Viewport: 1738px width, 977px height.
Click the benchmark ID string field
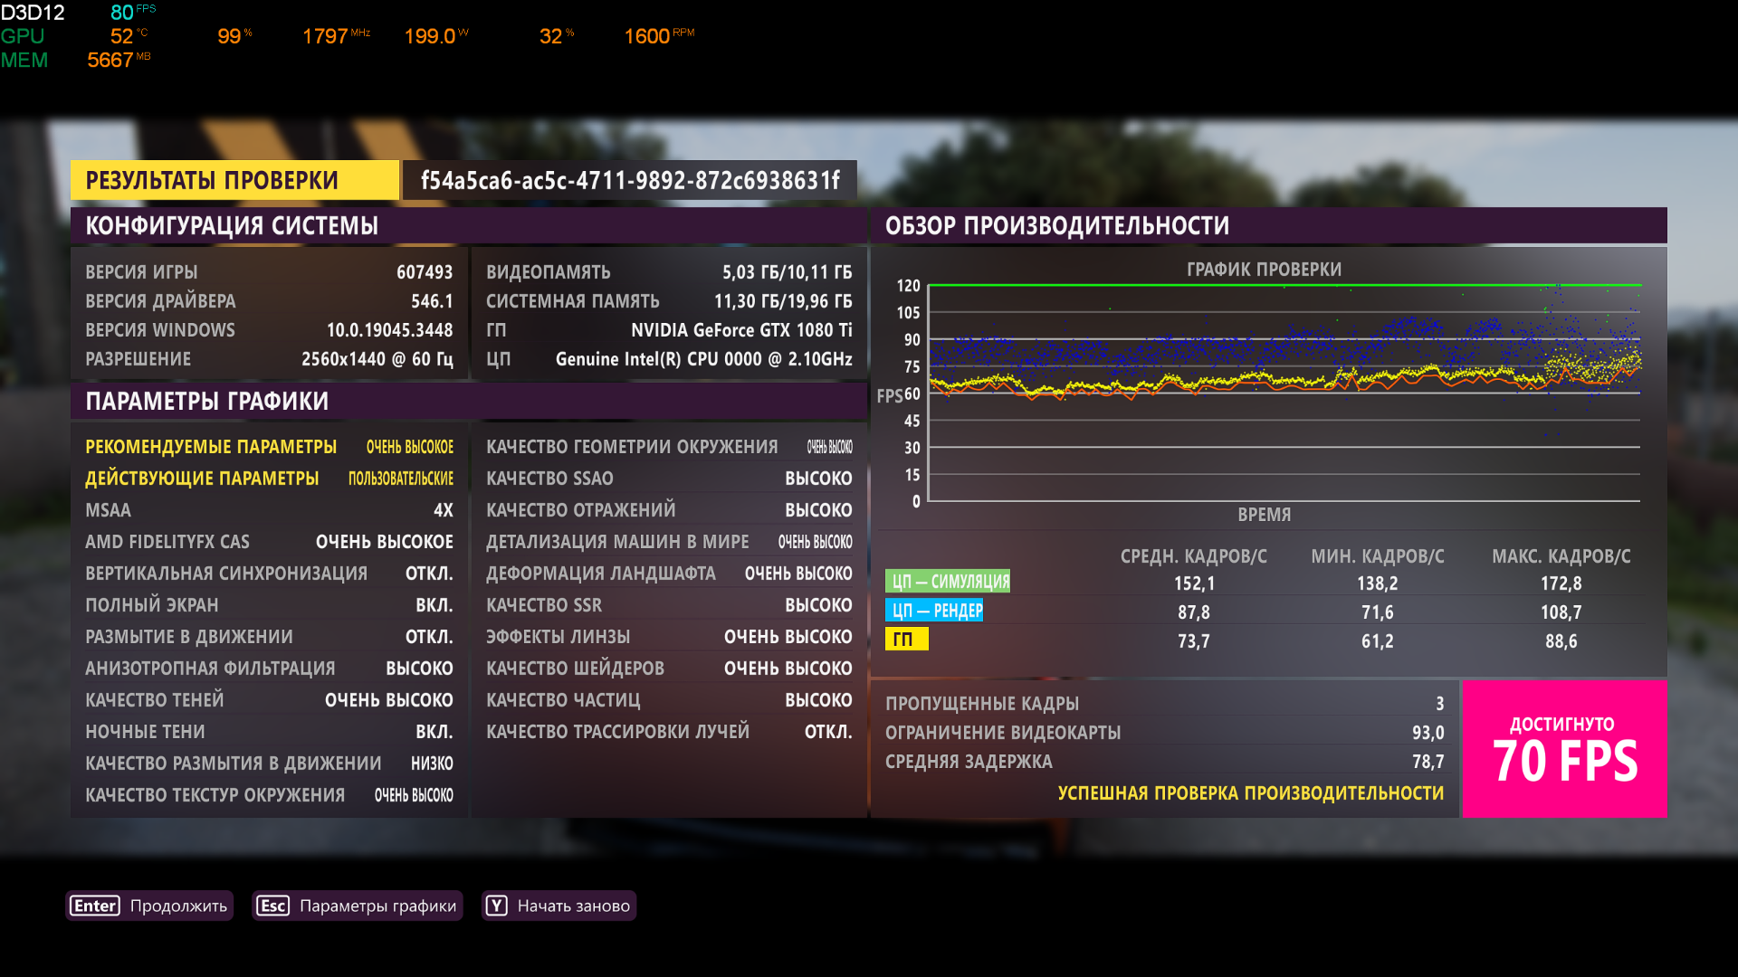coord(629,180)
